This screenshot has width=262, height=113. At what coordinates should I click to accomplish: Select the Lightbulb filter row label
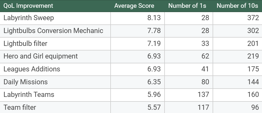(x=55, y=44)
